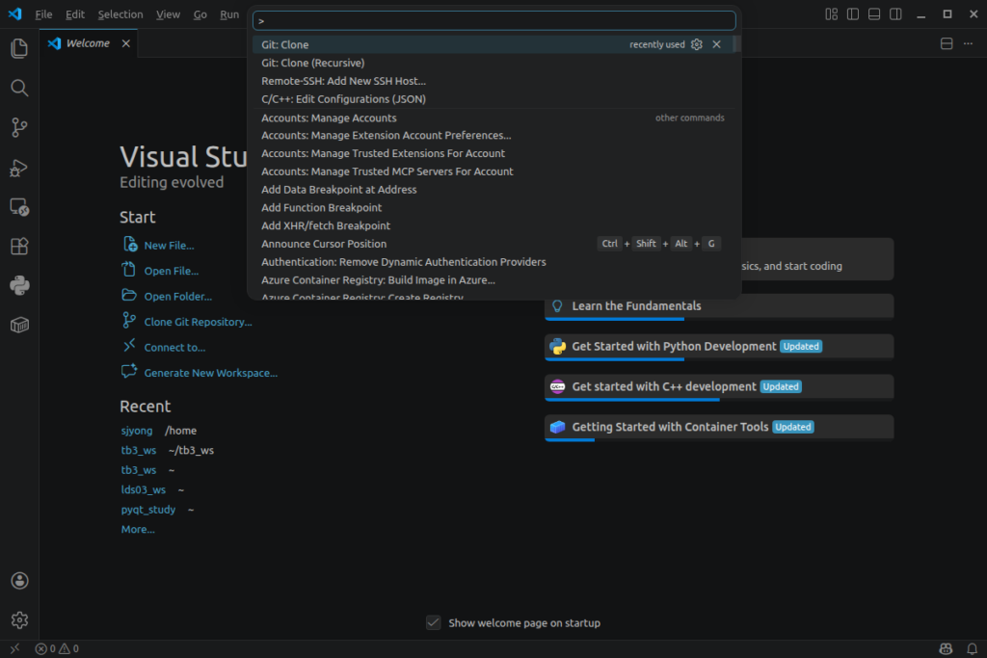Viewport: 987px width, 658px height.
Task: Click Clone Git Repository link
Action: pyautogui.click(x=198, y=322)
